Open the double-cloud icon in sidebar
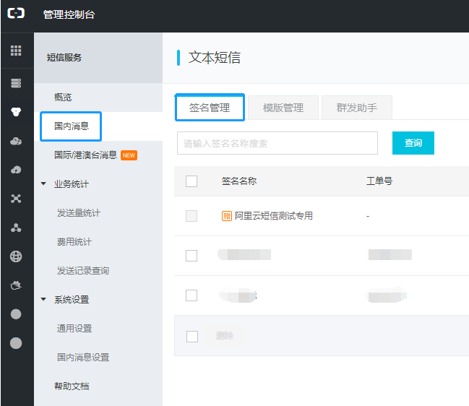The width and height of the screenshot is (469, 406). (x=16, y=141)
